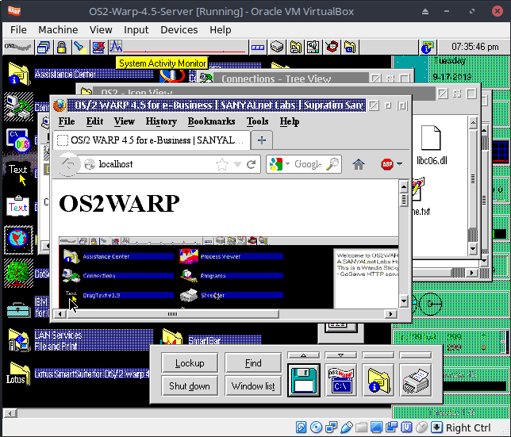511x437 pixels.
Task: Open the Firefox Bookmarks menu
Action: coord(211,121)
